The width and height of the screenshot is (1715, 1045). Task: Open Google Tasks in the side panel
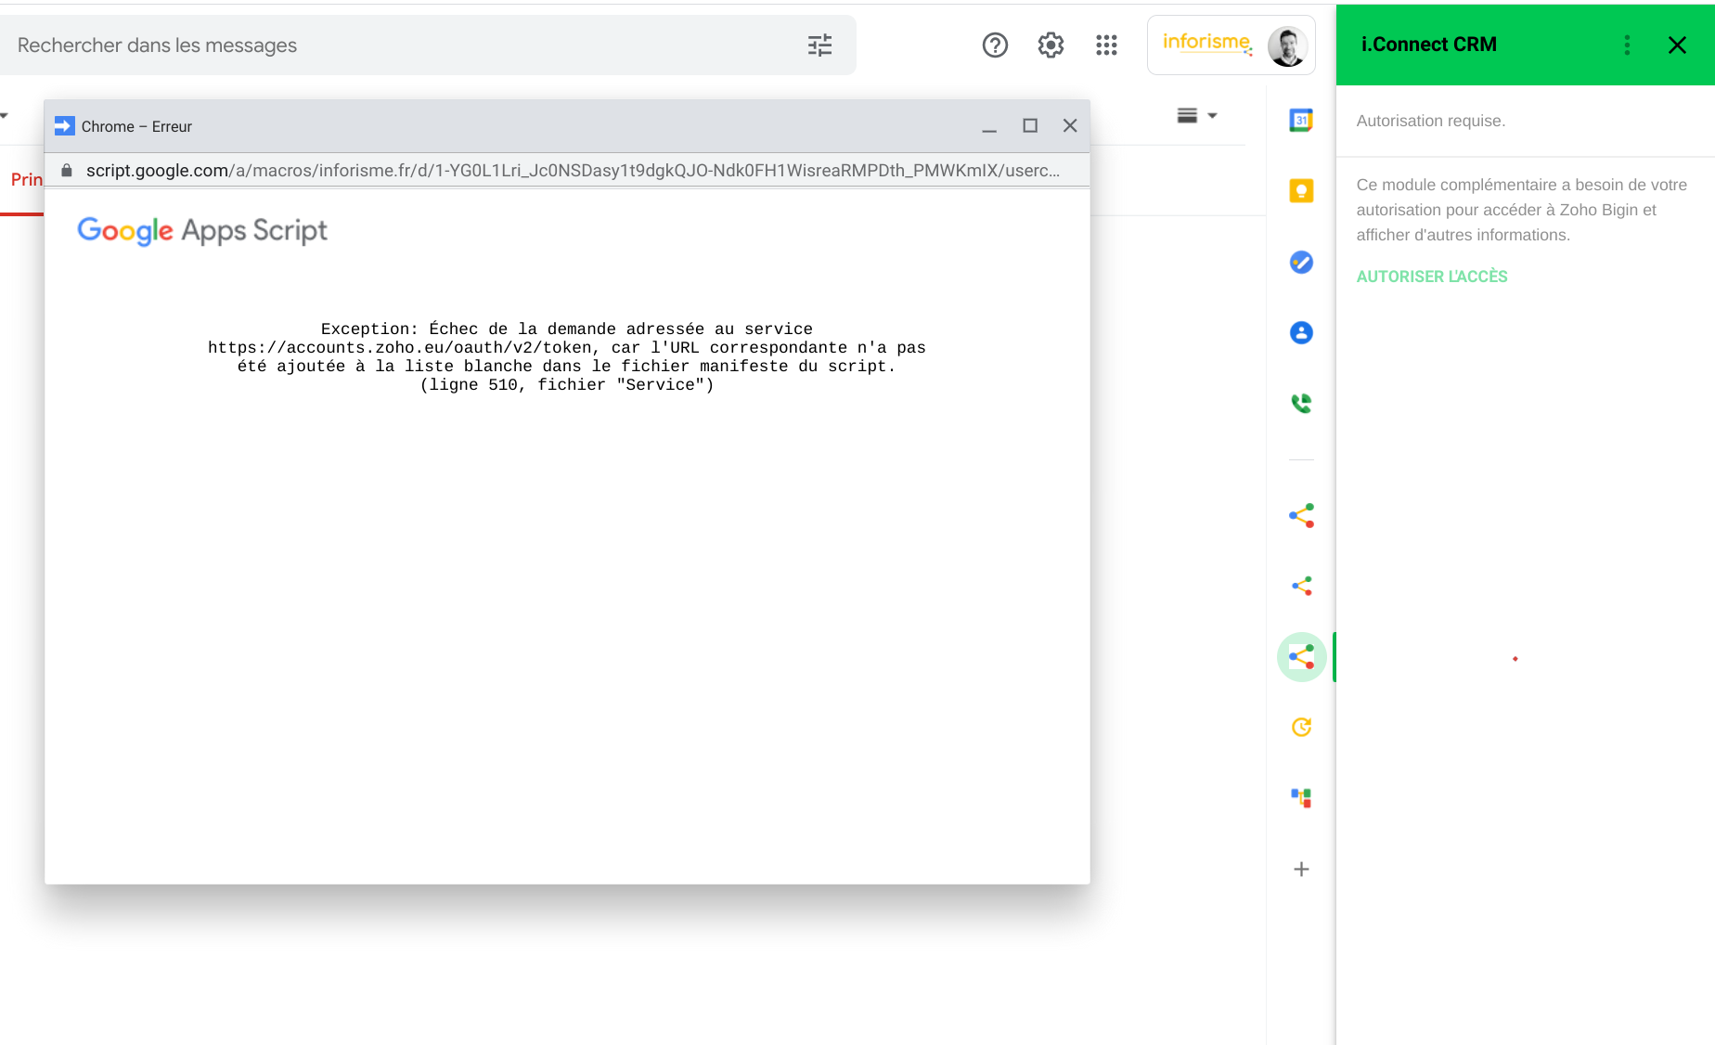coord(1301,263)
